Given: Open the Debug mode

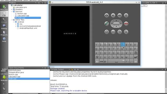Looking at the screenshot, I should [4, 27].
